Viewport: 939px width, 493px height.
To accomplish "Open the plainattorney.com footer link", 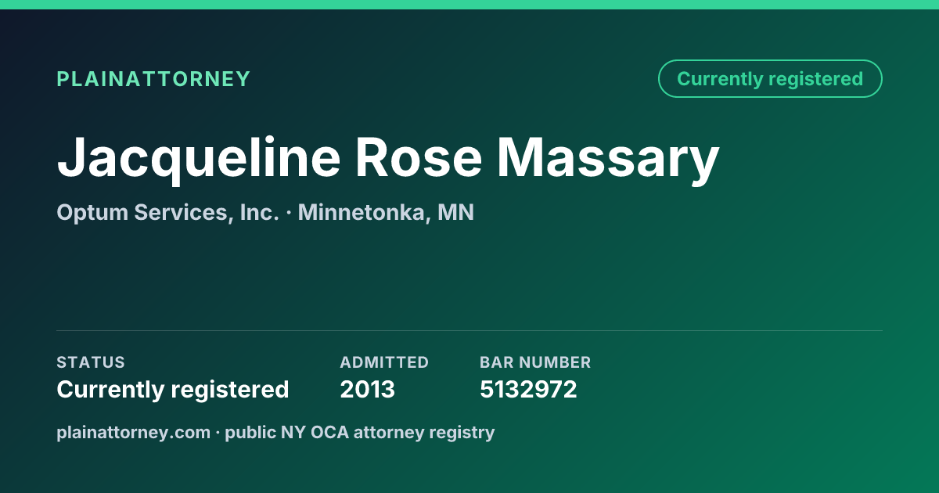I will tap(134, 433).
